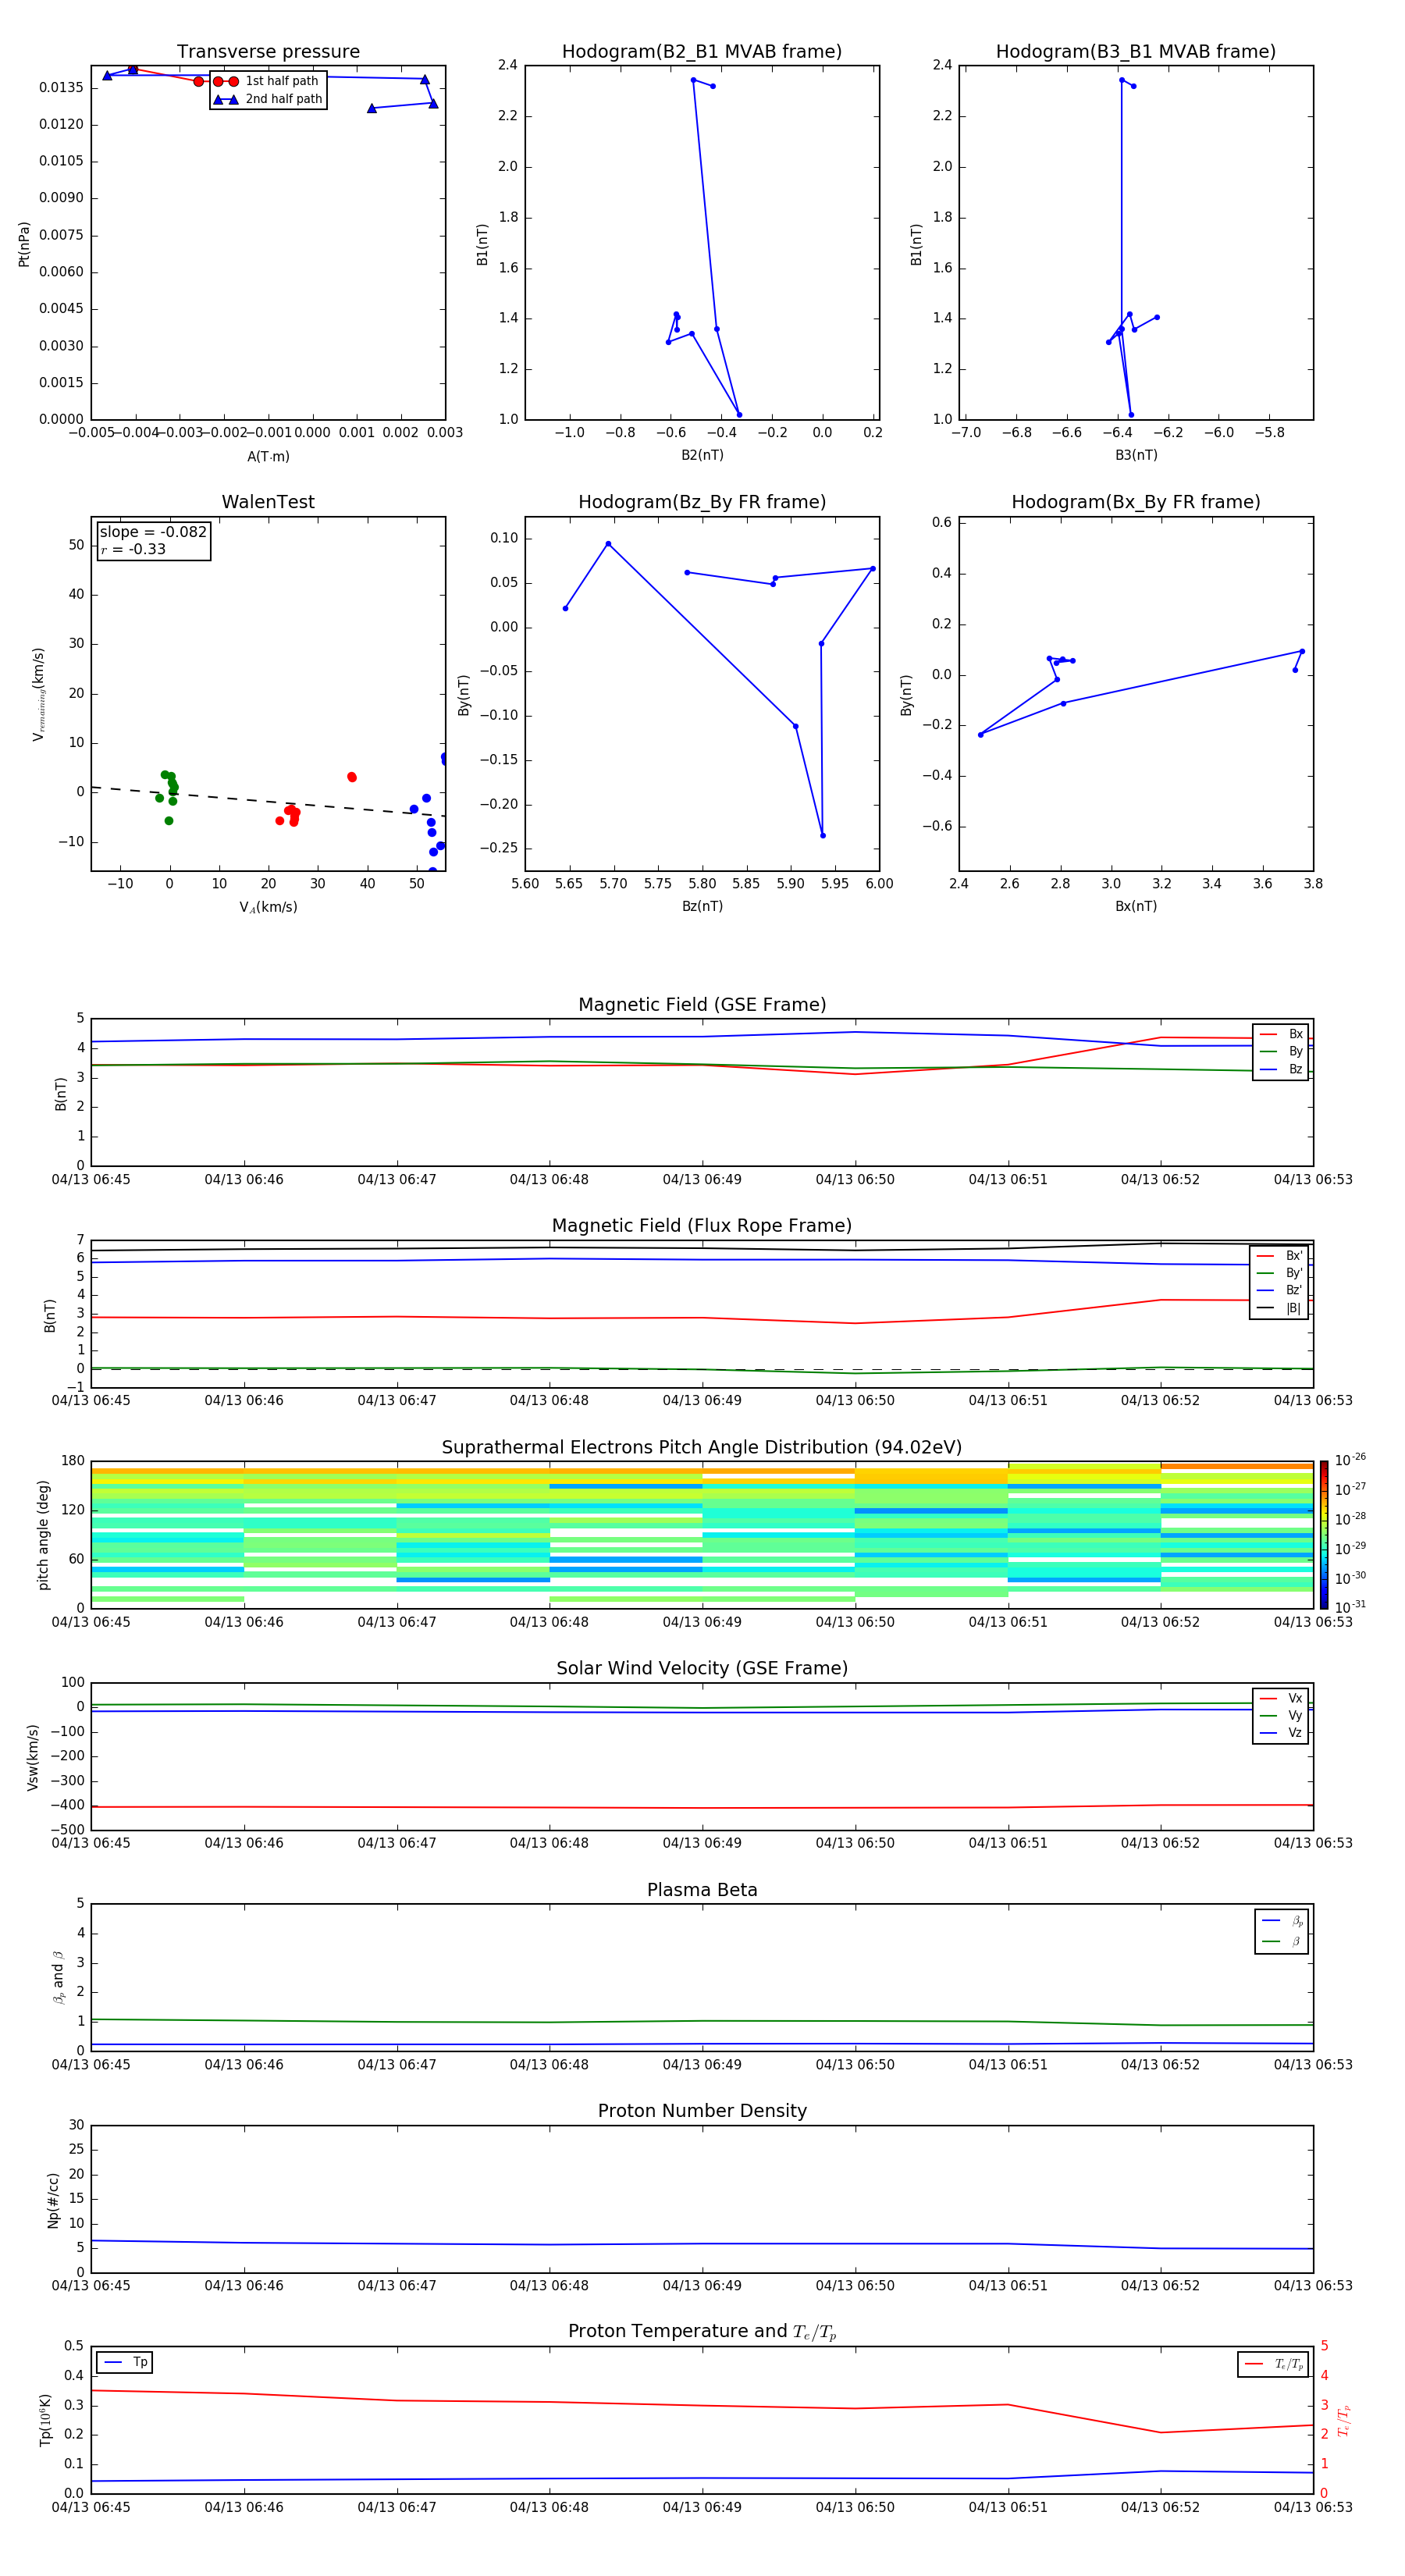Click the 'Bz(nT)' x-axis label
This screenshot has height=2576, width=1405.
[x=702, y=906]
